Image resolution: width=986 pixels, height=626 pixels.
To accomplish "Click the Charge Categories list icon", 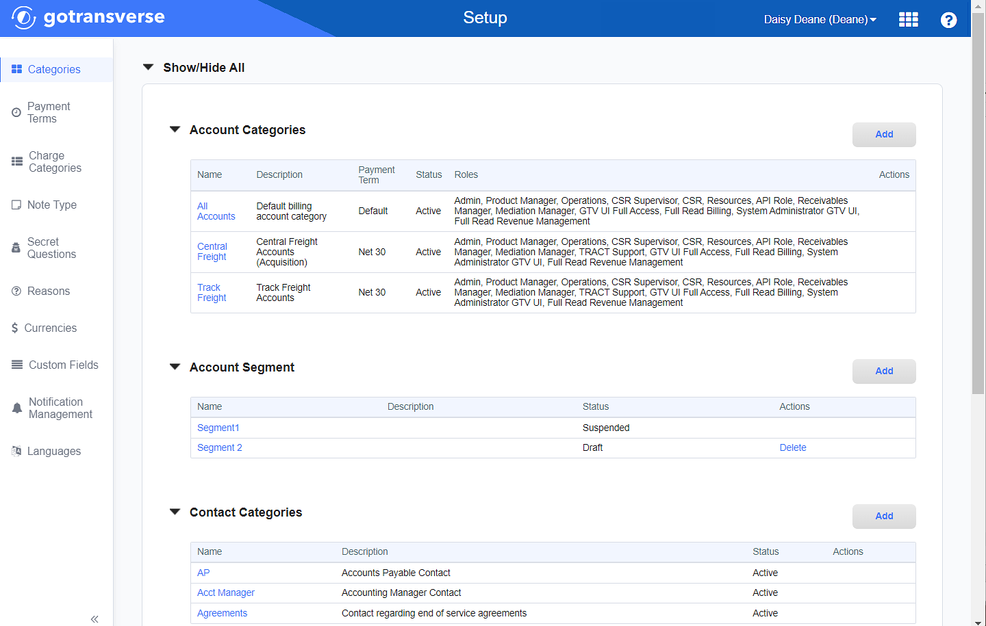I will click(x=17, y=161).
